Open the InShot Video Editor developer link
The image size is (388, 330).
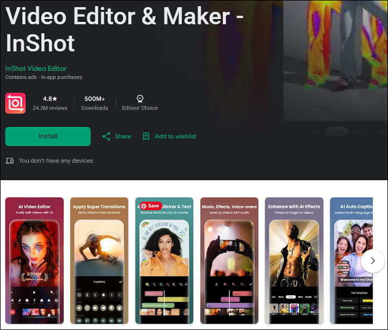click(36, 68)
